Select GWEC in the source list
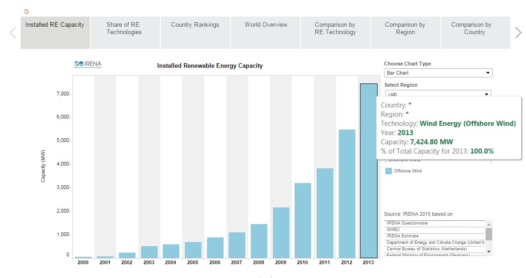The width and height of the screenshot is (526, 278). pos(393,229)
